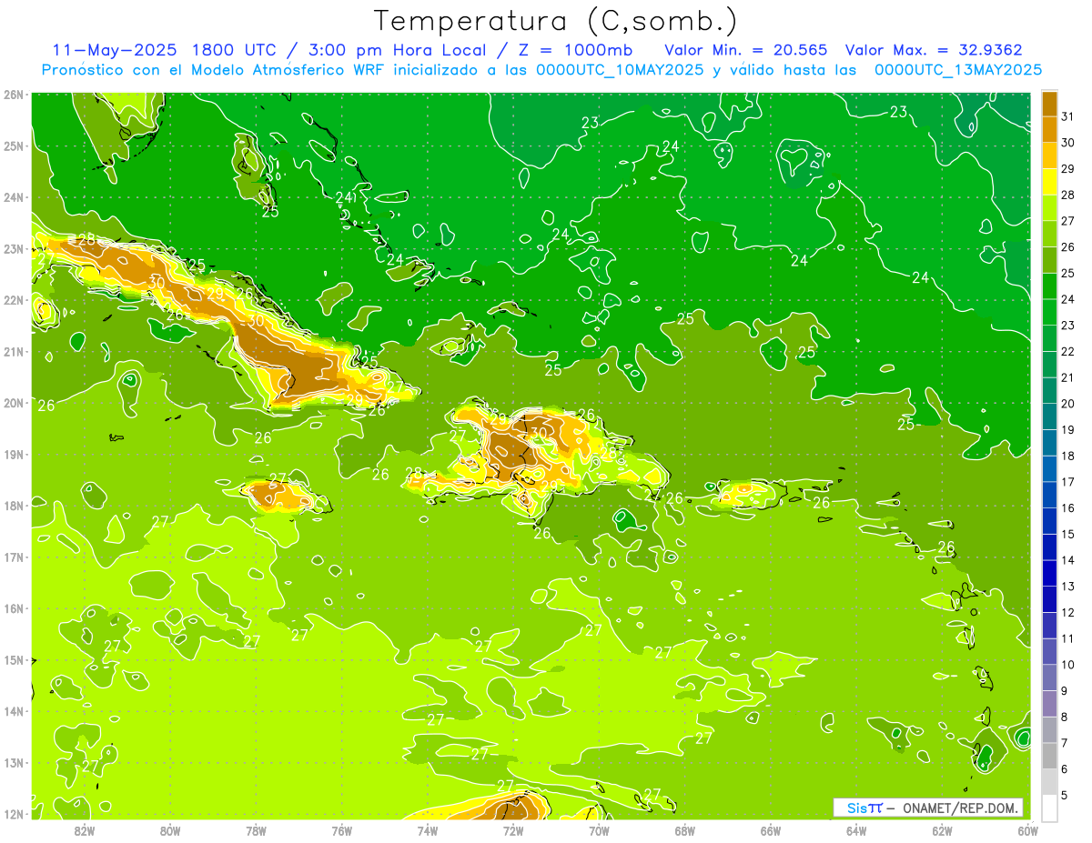
Task: Click the top brown swatch above 31
Action: [1049, 104]
